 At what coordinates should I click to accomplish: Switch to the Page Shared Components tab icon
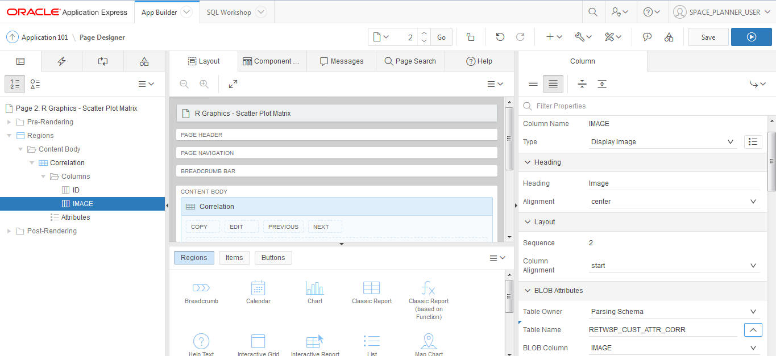point(144,61)
